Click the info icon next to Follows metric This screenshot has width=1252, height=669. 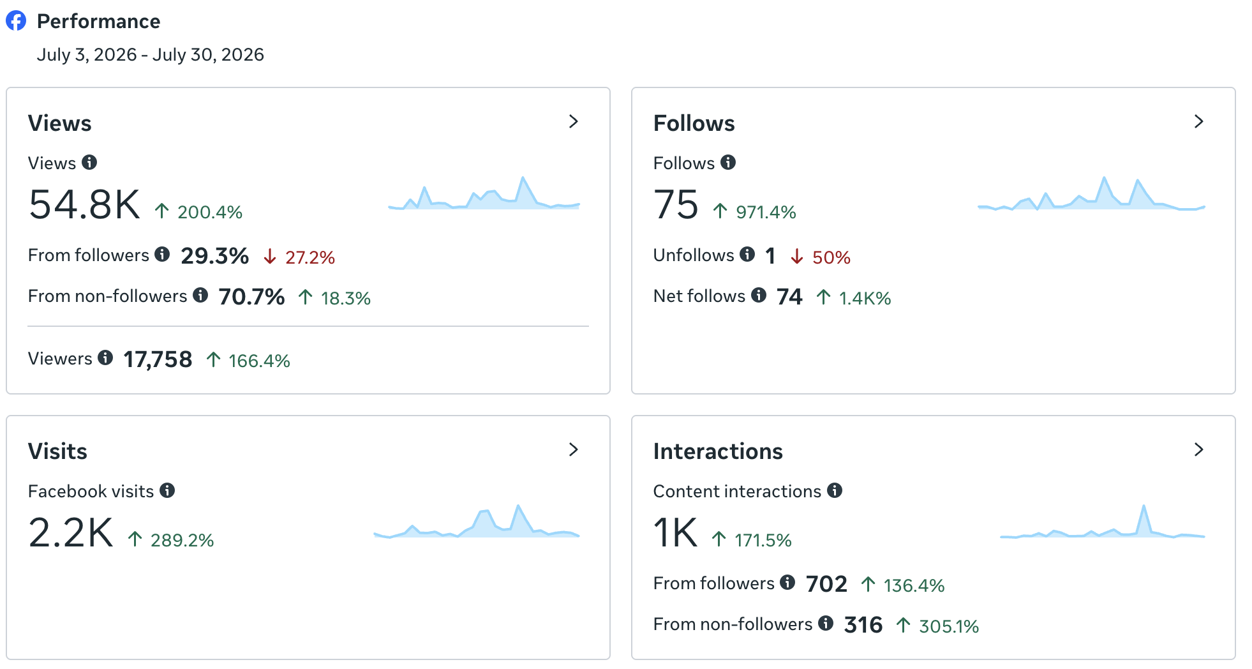tap(728, 162)
